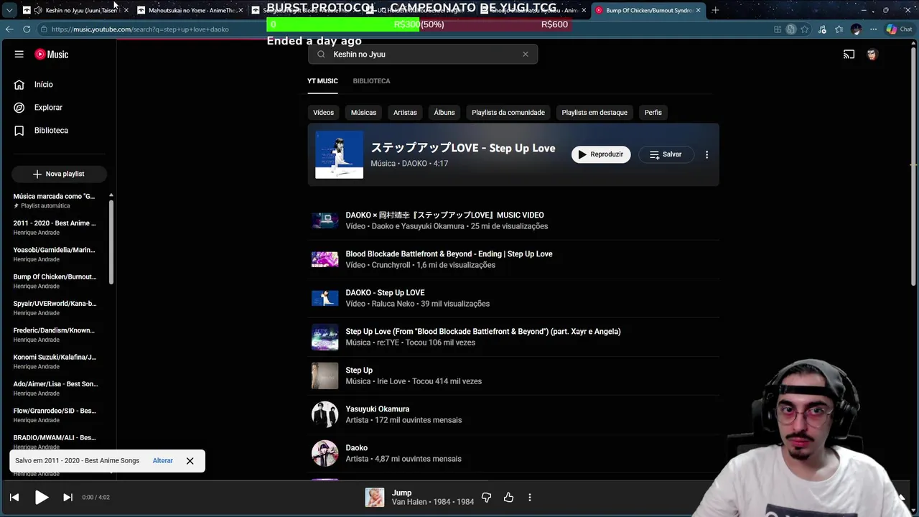Play the current song Jump
Viewport: 919px width, 517px height.
tap(41, 497)
